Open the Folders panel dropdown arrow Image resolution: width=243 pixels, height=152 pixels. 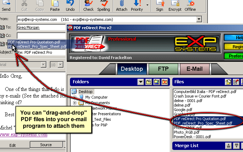(x=141, y=82)
